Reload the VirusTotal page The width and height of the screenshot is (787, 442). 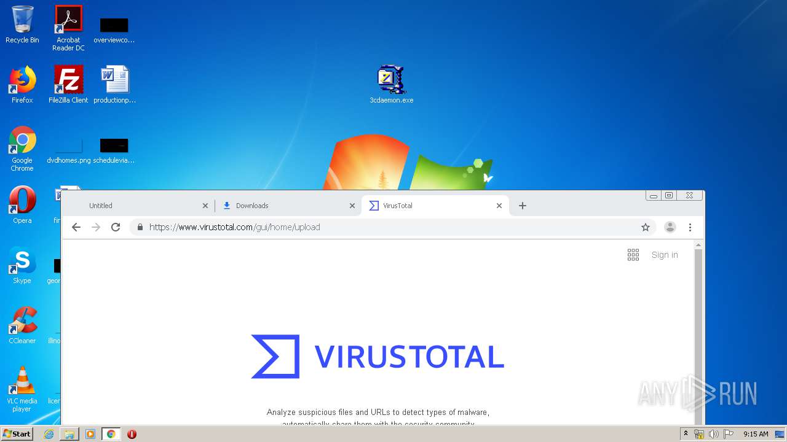(116, 227)
